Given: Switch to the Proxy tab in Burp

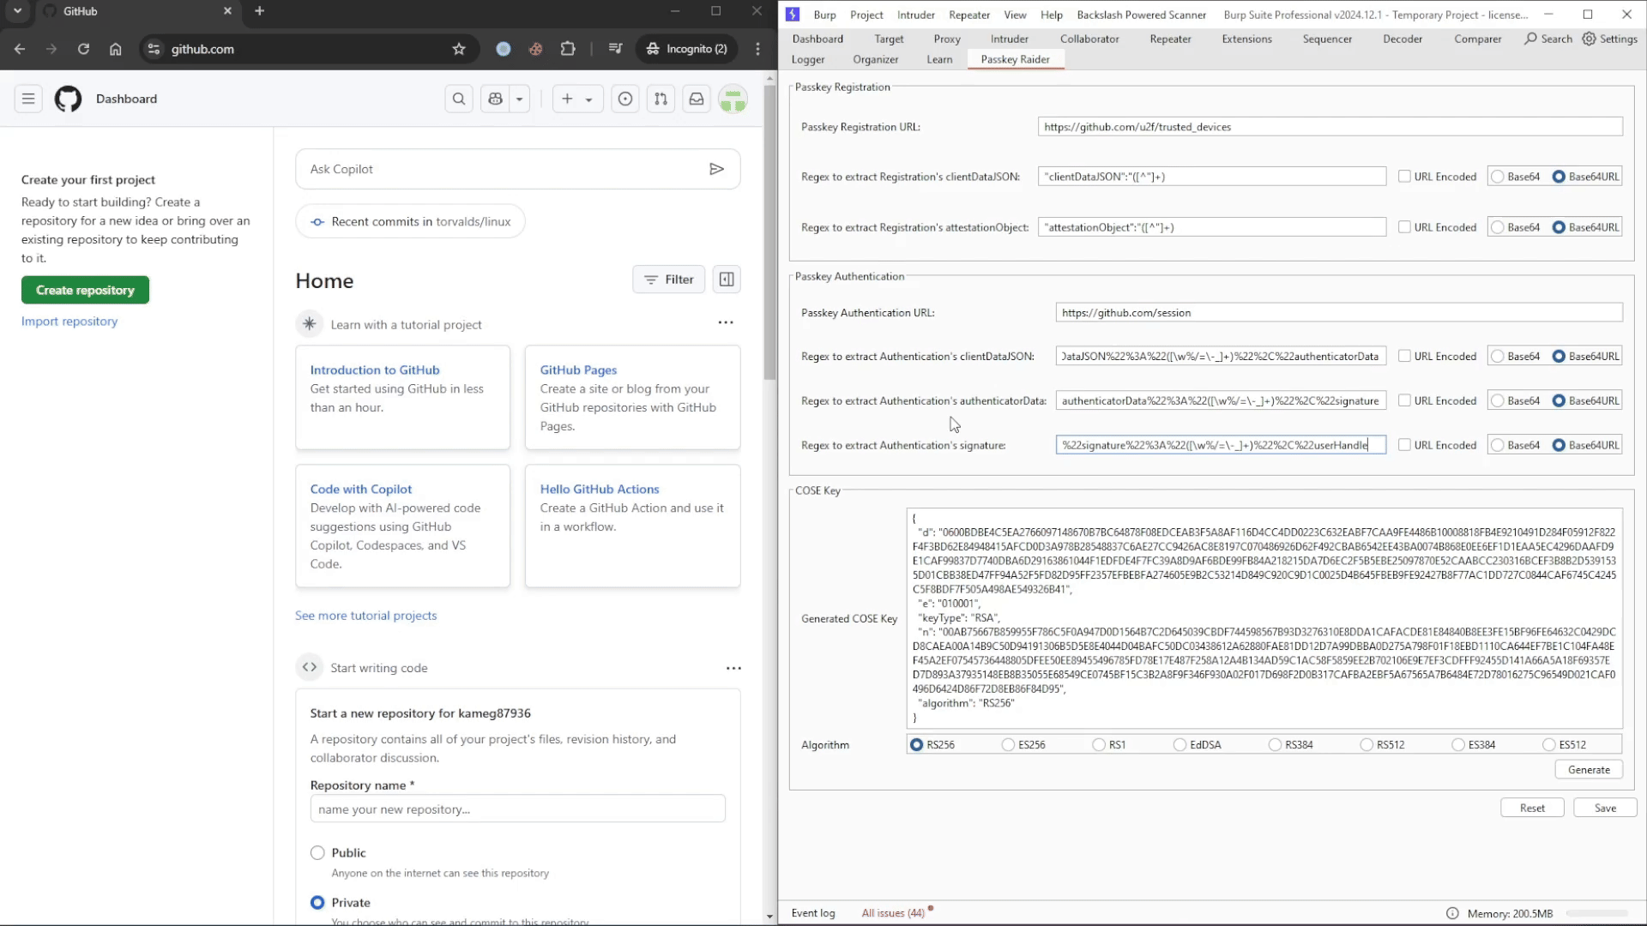Looking at the screenshot, I should tap(947, 39).
